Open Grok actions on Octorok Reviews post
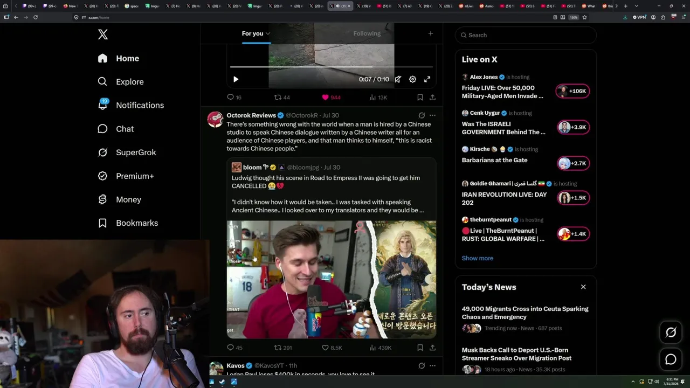This screenshot has height=388, width=690. tap(422, 115)
